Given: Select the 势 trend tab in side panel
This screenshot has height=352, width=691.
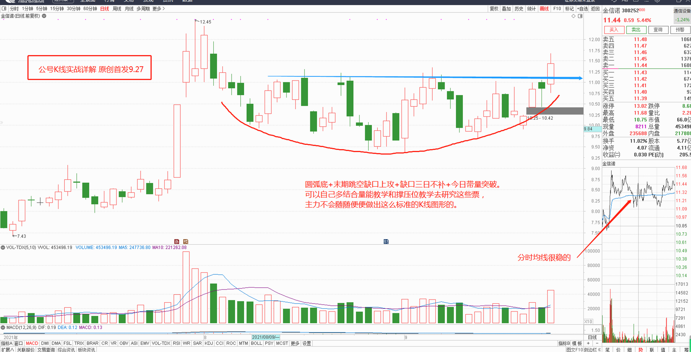Looking at the screenshot, I should coord(641,350).
